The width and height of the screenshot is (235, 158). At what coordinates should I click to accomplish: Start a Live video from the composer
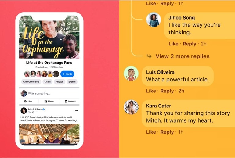click(28, 101)
